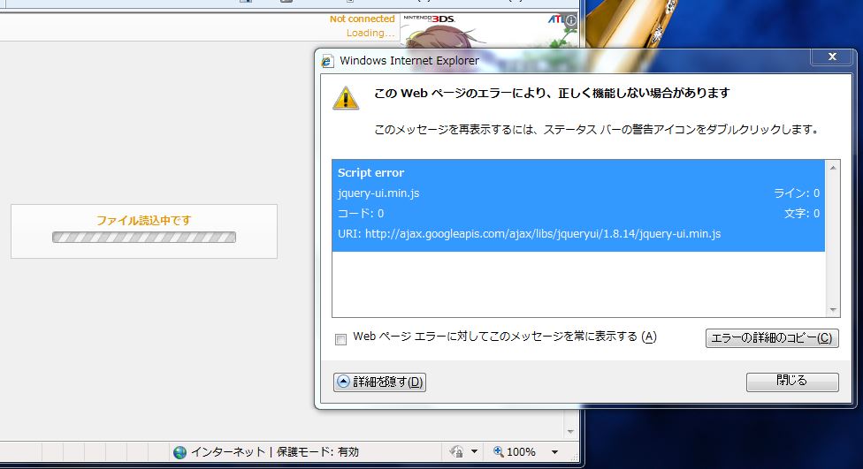Close the script error dialog with 閉じる button
The height and width of the screenshot is (469, 863).
pos(792,382)
